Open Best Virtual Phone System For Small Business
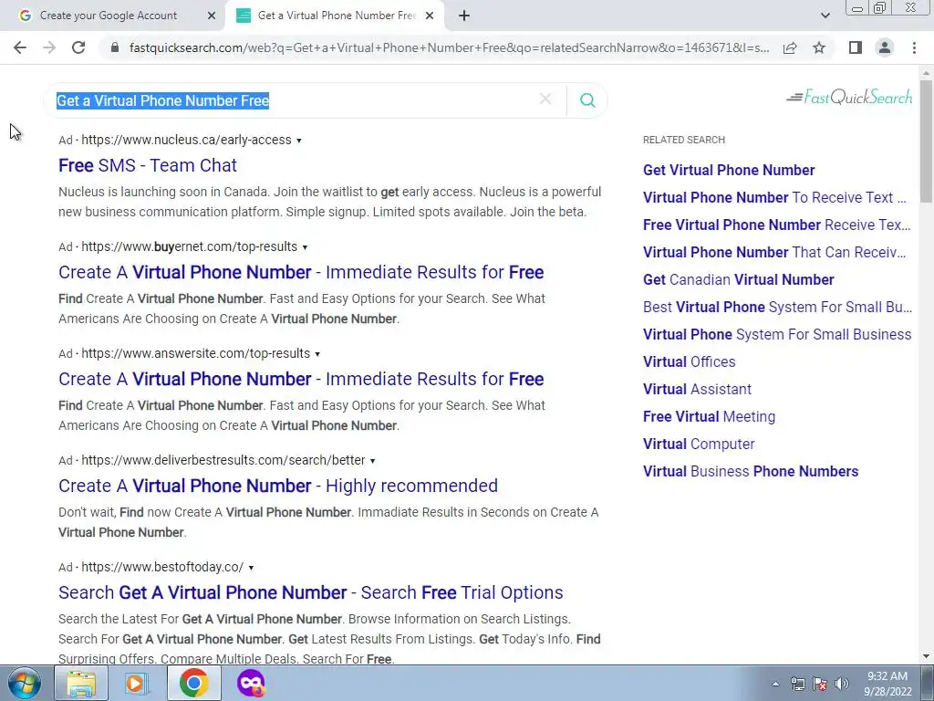This screenshot has height=701, width=934. pyautogui.click(x=777, y=307)
